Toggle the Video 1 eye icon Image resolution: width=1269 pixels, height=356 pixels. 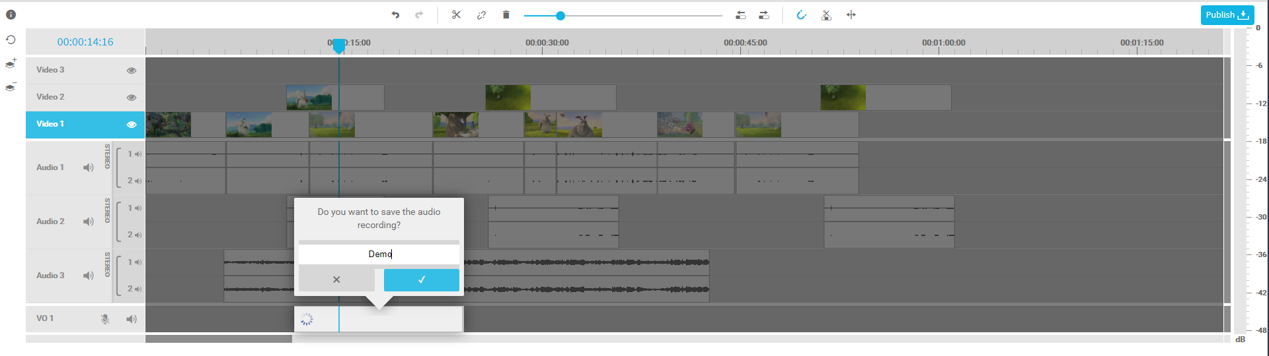[x=132, y=125]
